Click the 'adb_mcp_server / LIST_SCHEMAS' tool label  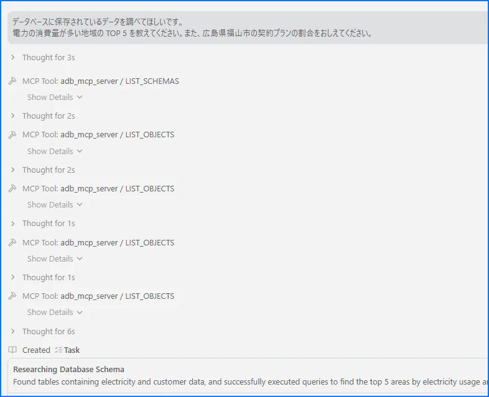tap(119, 81)
